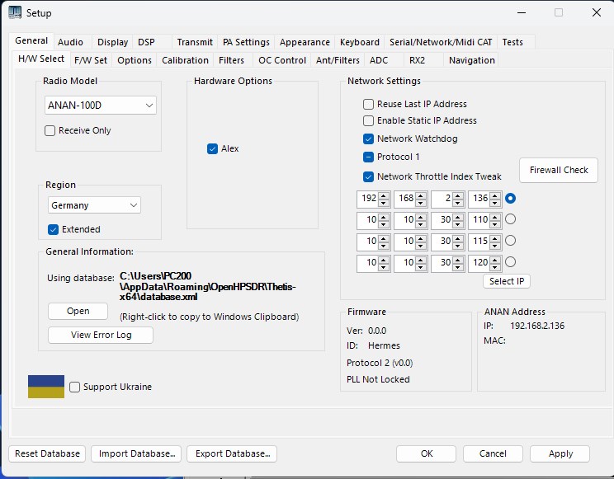Decrease the 110 octet spinner value
The height and width of the screenshot is (479, 614).
click(x=495, y=224)
